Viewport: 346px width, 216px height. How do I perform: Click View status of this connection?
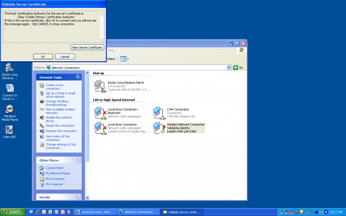point(57,138)
